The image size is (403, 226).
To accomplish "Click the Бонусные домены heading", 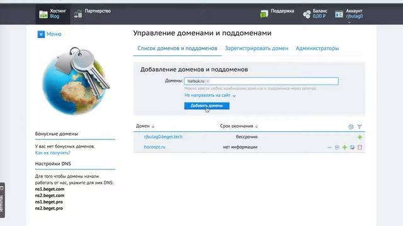I will tap(57, 134).
